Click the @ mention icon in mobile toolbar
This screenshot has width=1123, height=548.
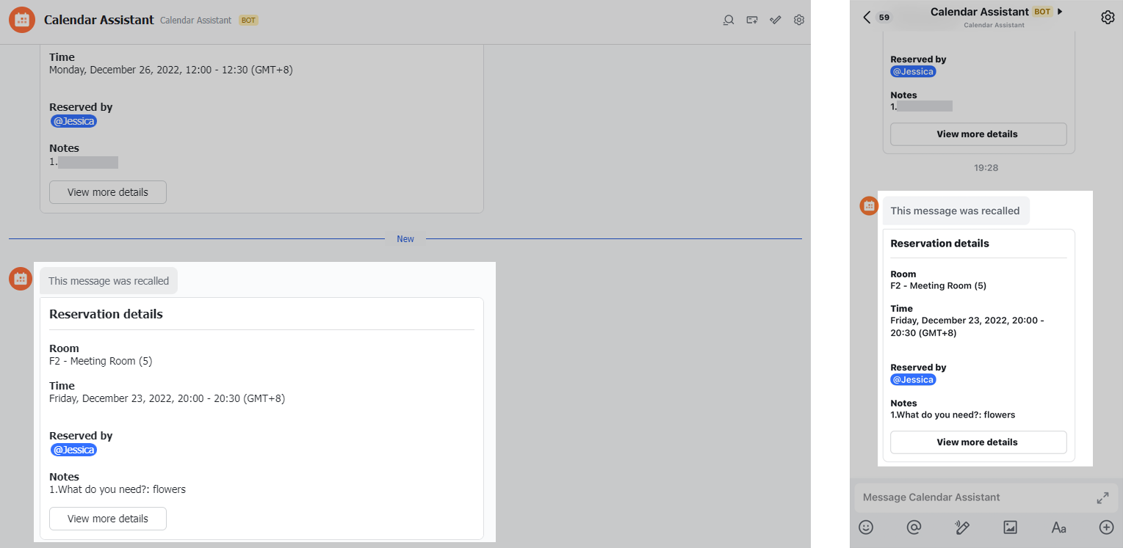click(914, 527)
